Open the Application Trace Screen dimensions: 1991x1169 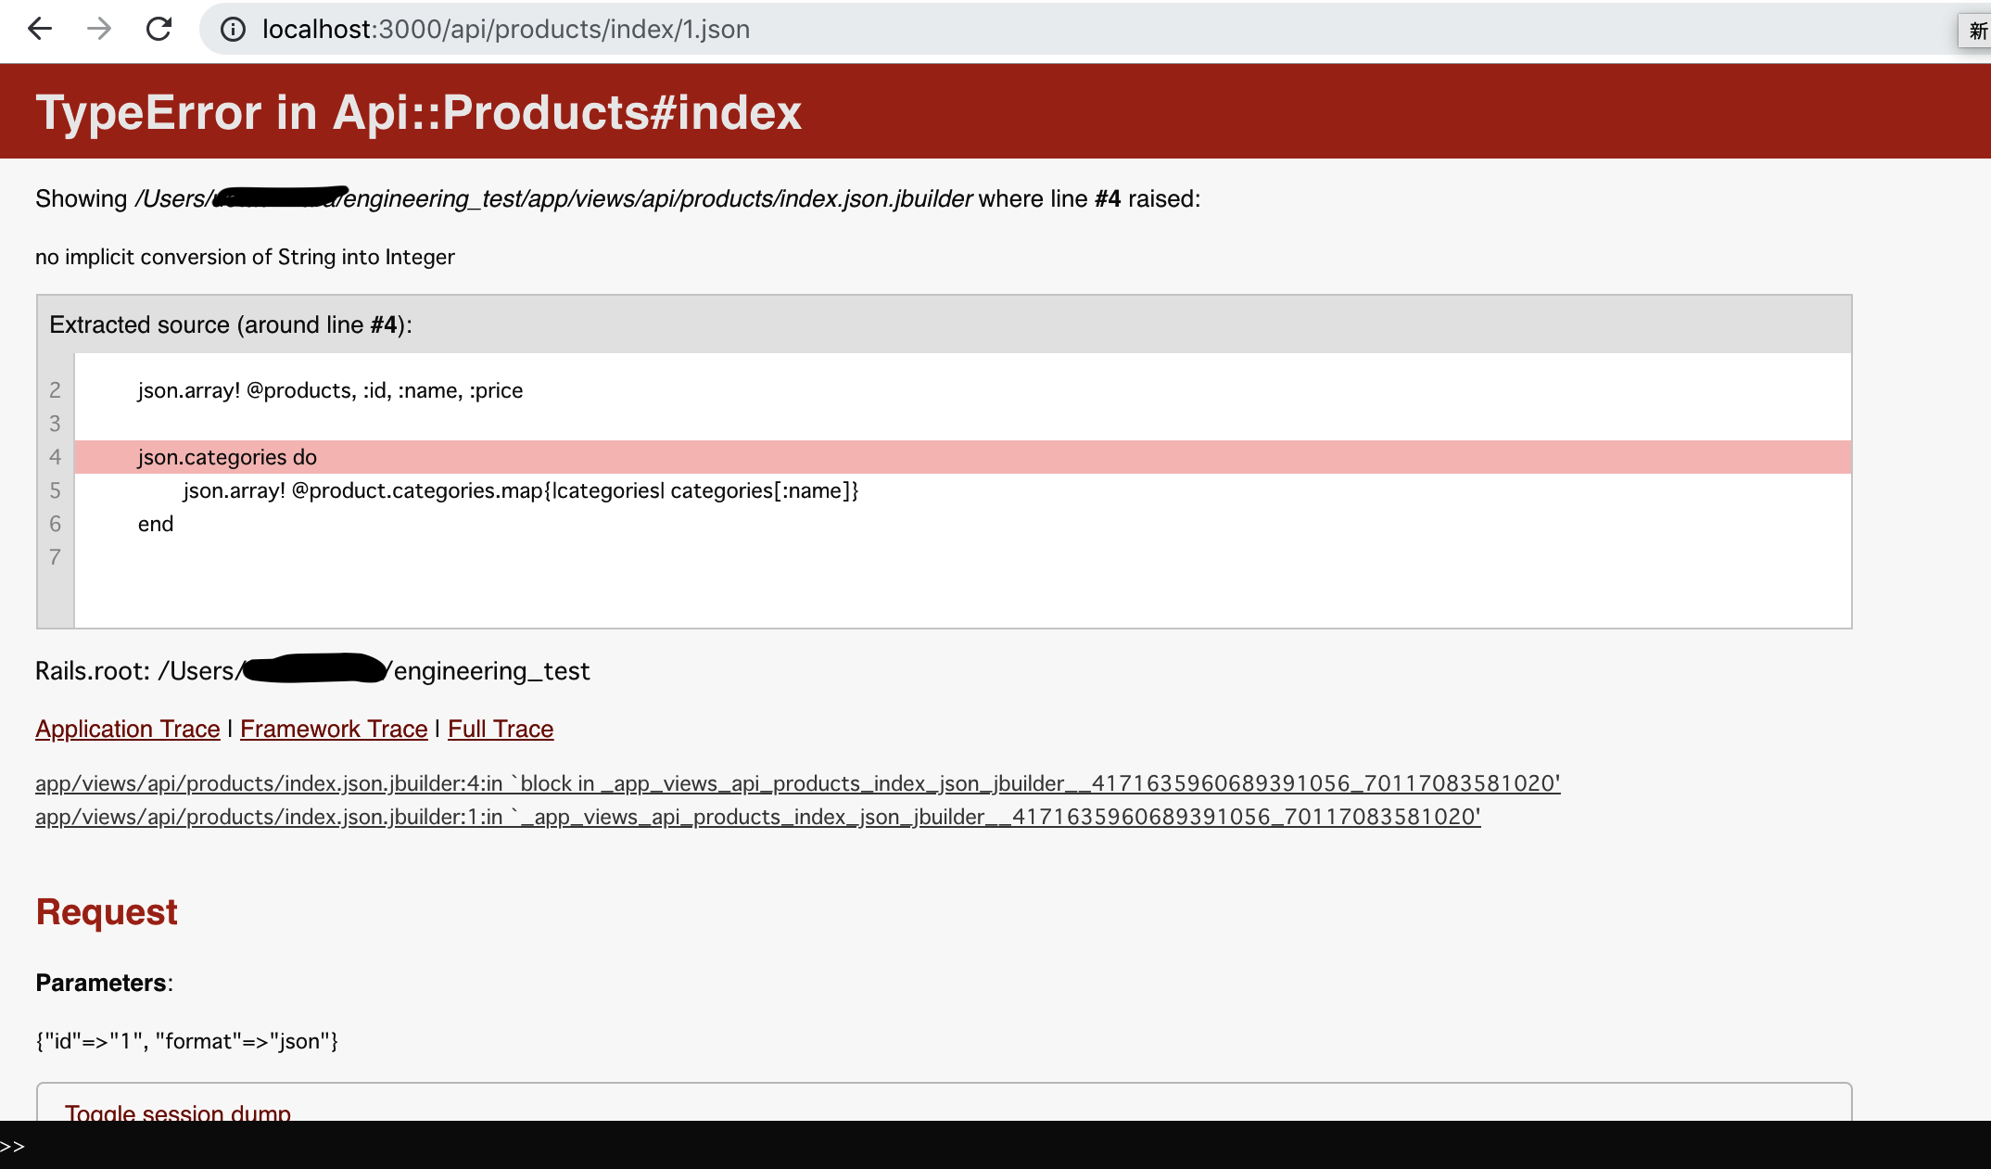(x=127, y=729)
